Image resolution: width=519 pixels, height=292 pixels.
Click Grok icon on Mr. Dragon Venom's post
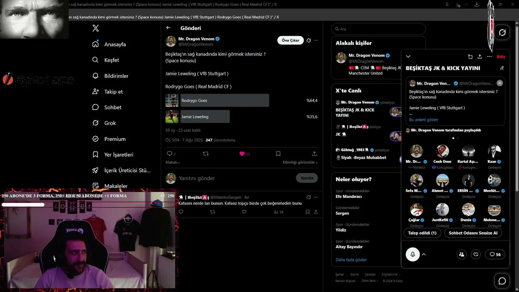pos(309,41)
